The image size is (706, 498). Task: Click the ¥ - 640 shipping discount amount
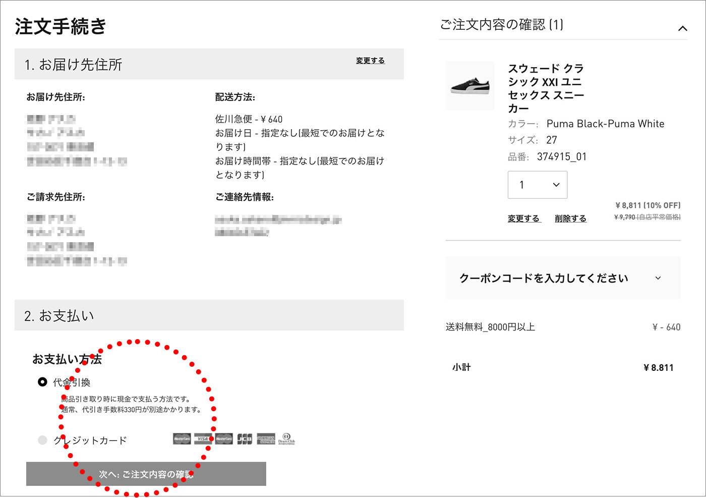[x=667, y=327]
